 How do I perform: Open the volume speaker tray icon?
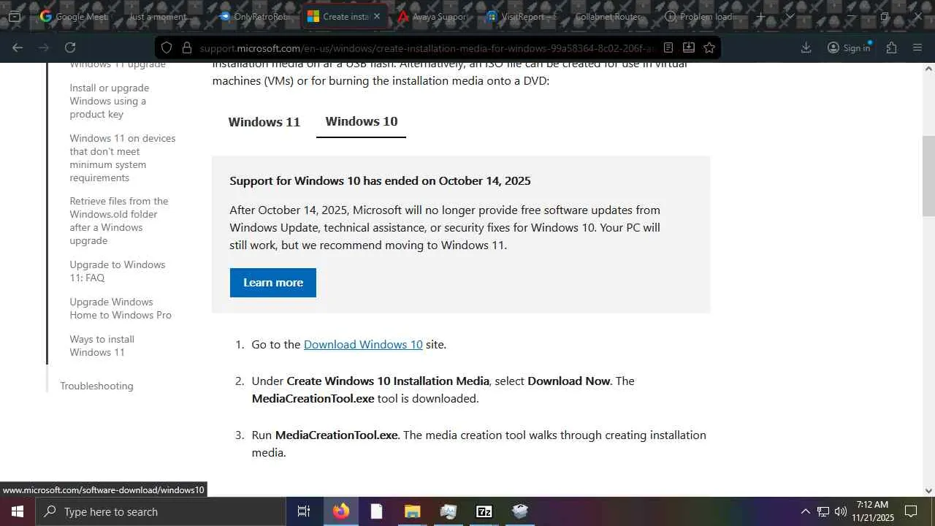click(841, 511)
